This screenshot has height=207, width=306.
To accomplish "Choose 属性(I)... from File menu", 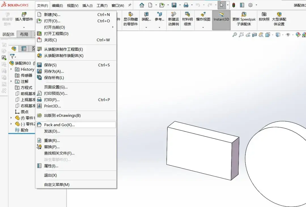I will pos(76,166).
